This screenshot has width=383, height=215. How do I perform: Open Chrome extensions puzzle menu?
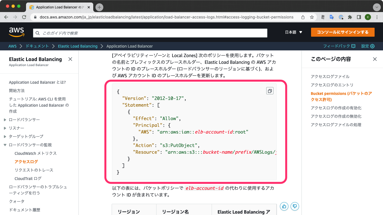[350, 17]
